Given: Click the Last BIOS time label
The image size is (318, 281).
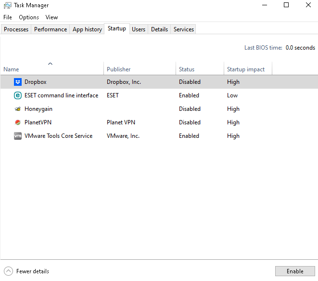Looking at the screenshot, I should (263, 48).
